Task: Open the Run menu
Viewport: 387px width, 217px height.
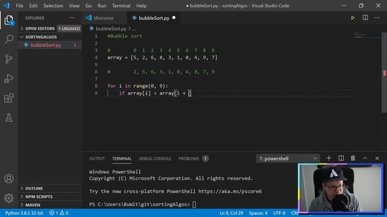Action: [x=102, y=5]
